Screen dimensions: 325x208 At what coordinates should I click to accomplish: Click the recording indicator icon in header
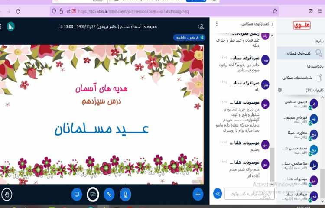click(11, 26)
